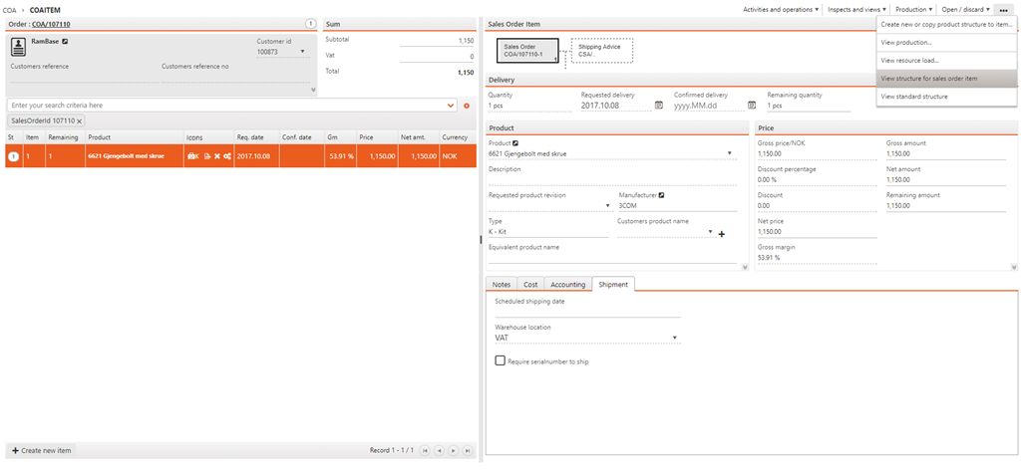The width and height of the screenshot is (1021, 471).
Task: Click Create new item button
Action: click(x=41, y=450)
